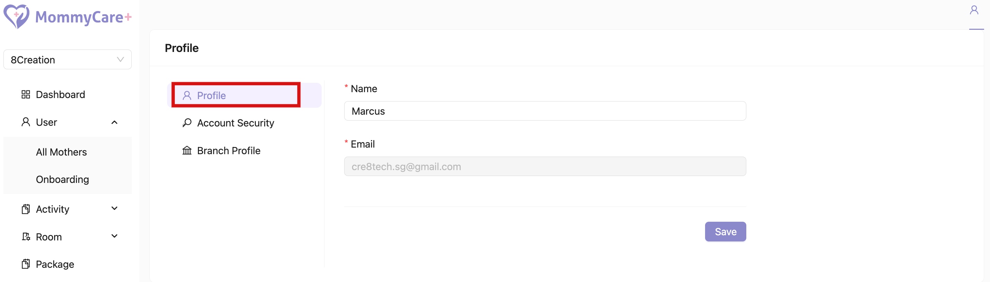
Task: Click the person icon inside the Profile tab
Action: coord(187,95)
